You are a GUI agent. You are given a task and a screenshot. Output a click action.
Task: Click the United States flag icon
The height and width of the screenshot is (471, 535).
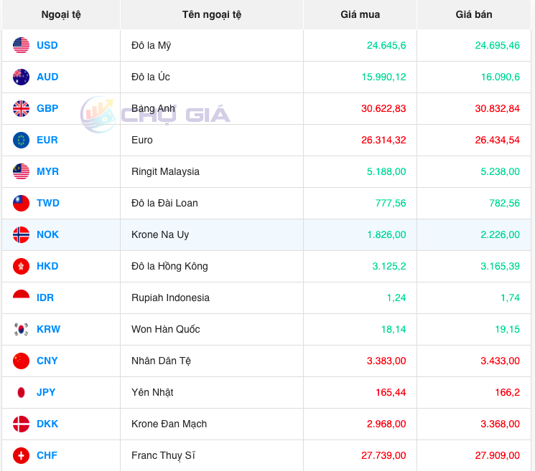(x=21, y=45)
